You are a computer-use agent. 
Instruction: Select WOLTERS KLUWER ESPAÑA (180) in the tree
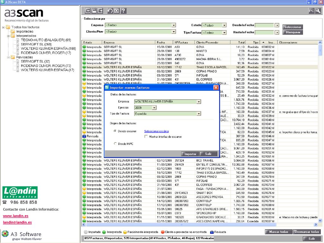coord(48,48)
